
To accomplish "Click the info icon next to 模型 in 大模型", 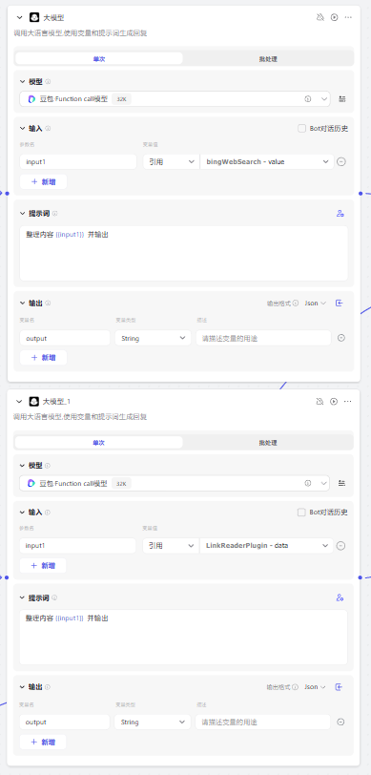I will tap(49, 82).
